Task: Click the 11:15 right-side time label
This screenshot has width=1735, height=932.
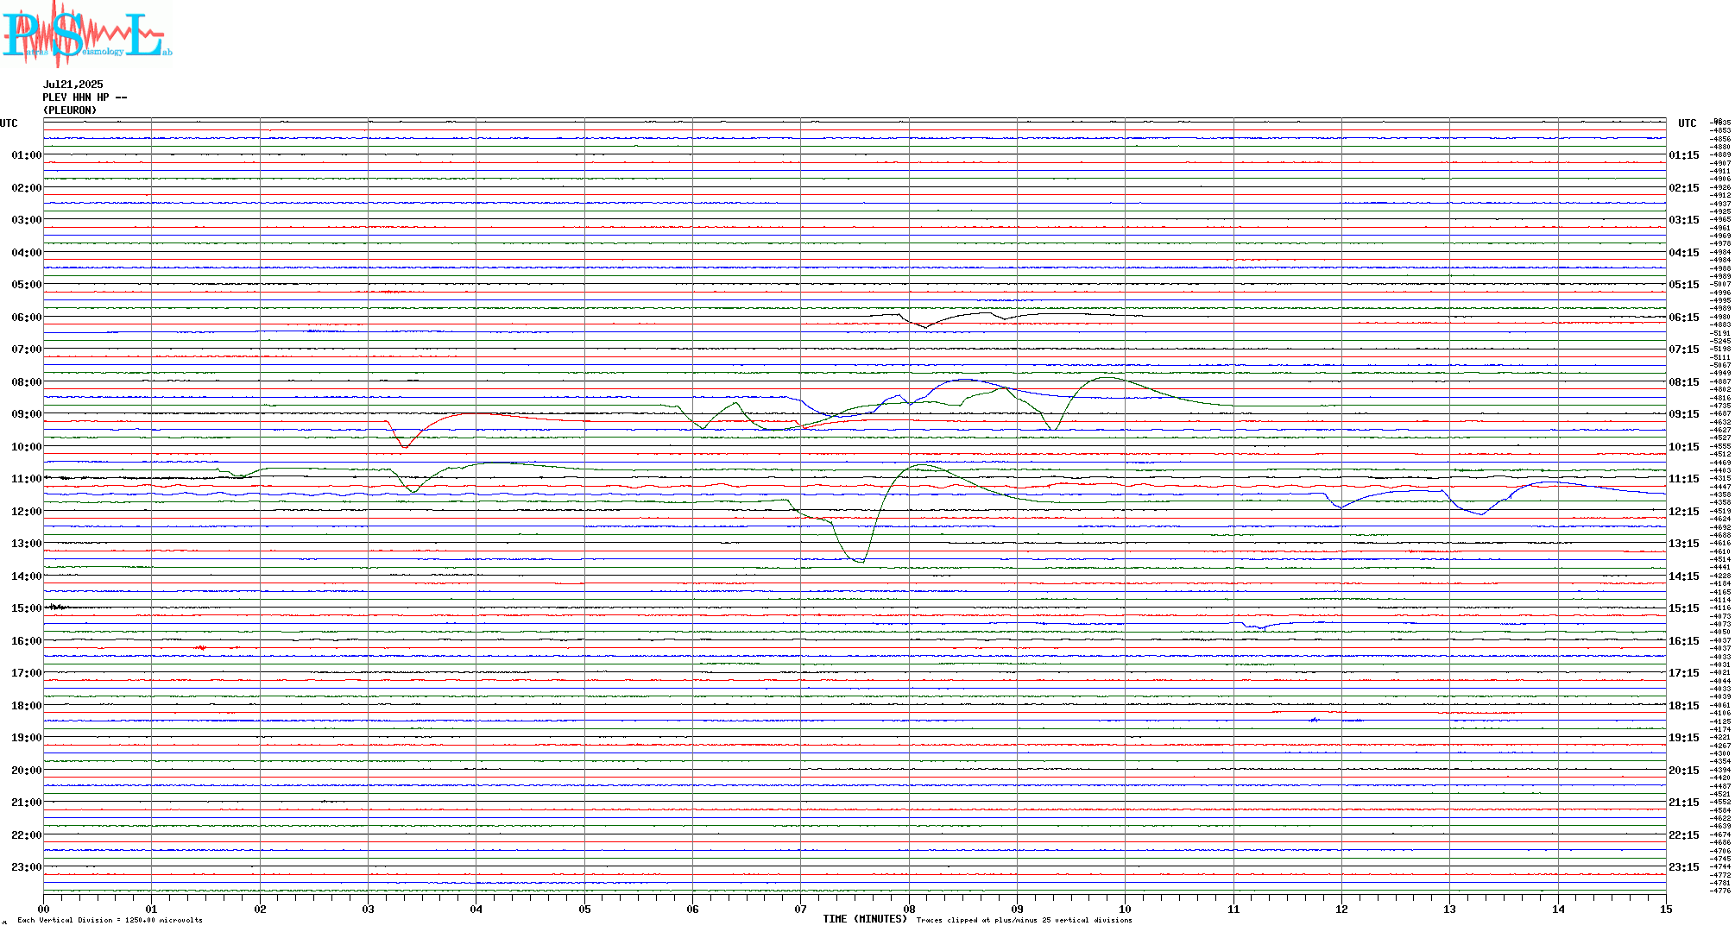Action: 1684,479
